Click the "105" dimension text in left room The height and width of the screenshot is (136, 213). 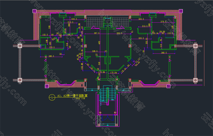(x=60, y=35)
